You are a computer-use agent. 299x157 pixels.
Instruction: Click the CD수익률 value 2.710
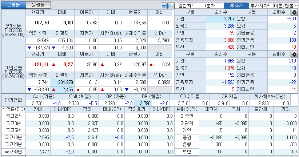pos(183,103)
